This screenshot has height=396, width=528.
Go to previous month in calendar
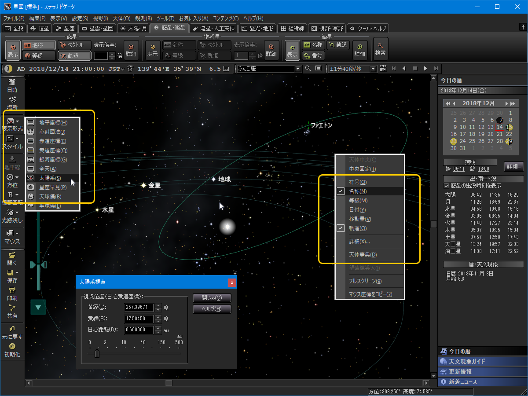pyautogui.click(x=454, y=103)
